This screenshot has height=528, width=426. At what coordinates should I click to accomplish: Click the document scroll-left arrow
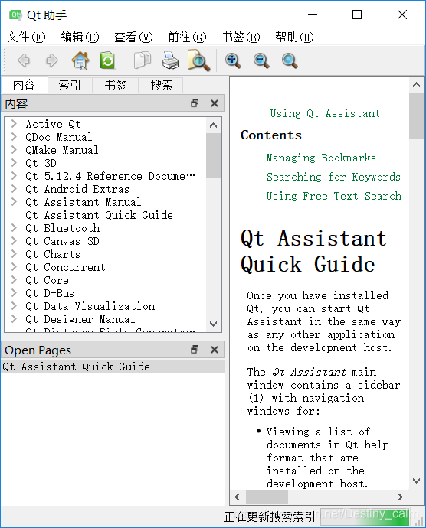click(x=238, y=497)
